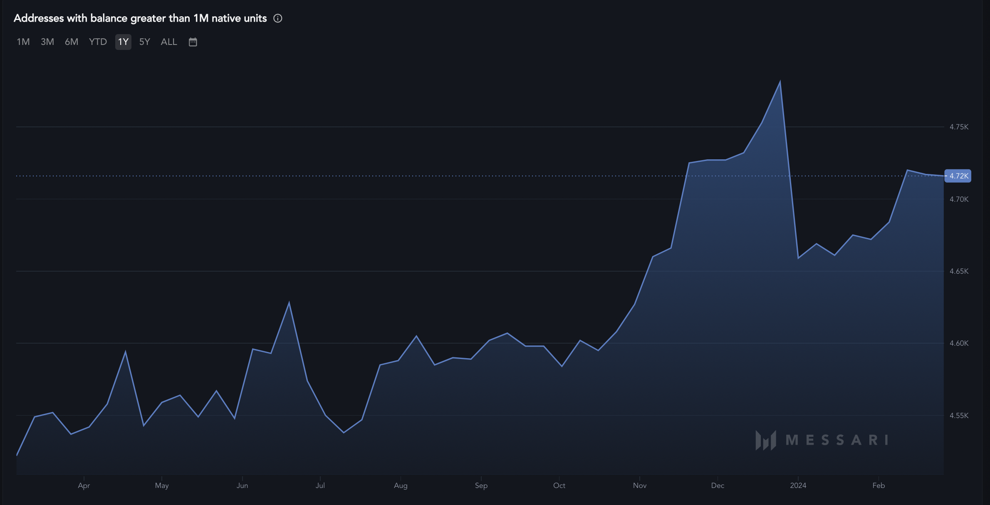Click the chart title text
This screenshot has height=505, width=990.
[x=140, y=18]
